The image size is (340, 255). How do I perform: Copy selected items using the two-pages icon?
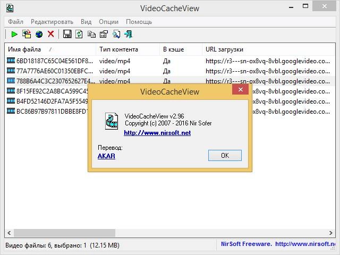pyautogui.click(x=91, y=34)
